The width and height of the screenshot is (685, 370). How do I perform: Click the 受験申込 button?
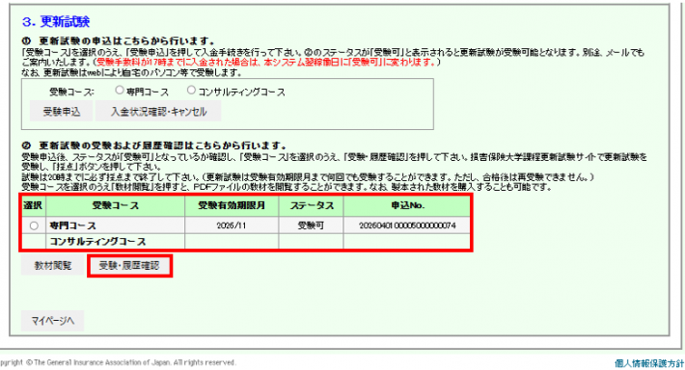[x=61, y=112]
